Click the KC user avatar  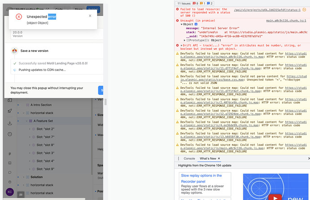pos(9,192)
